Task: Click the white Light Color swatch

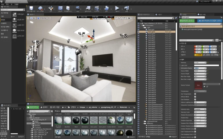Action: [x=206, y=65]
